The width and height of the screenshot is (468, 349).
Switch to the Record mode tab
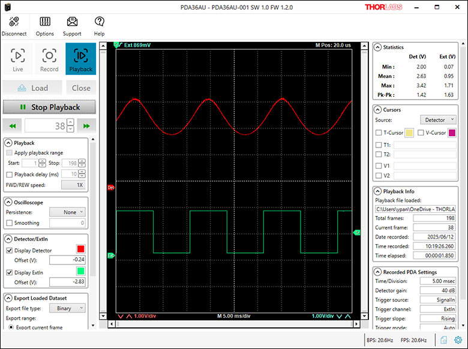(49, 59)
